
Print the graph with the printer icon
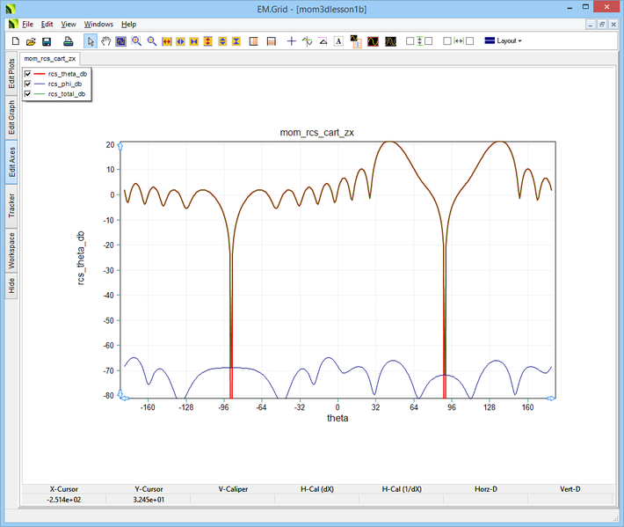68,41
